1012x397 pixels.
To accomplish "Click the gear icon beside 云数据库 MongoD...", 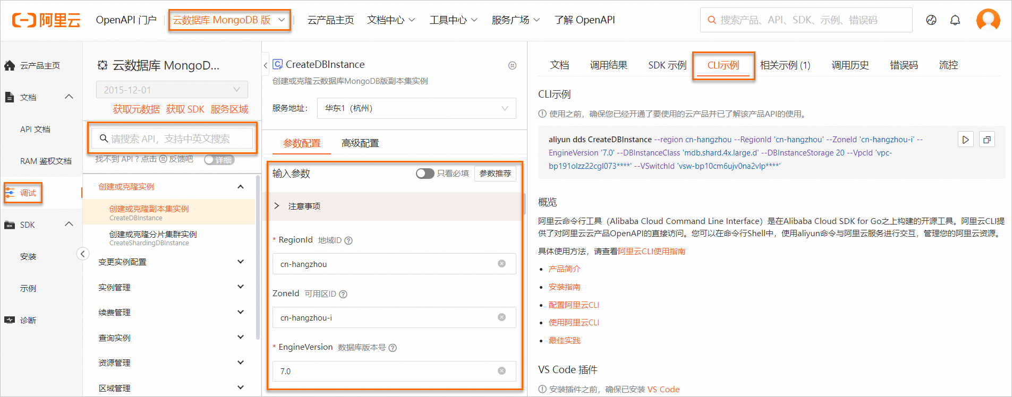I will pos(103,65).
